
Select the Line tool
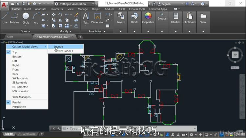5,18
